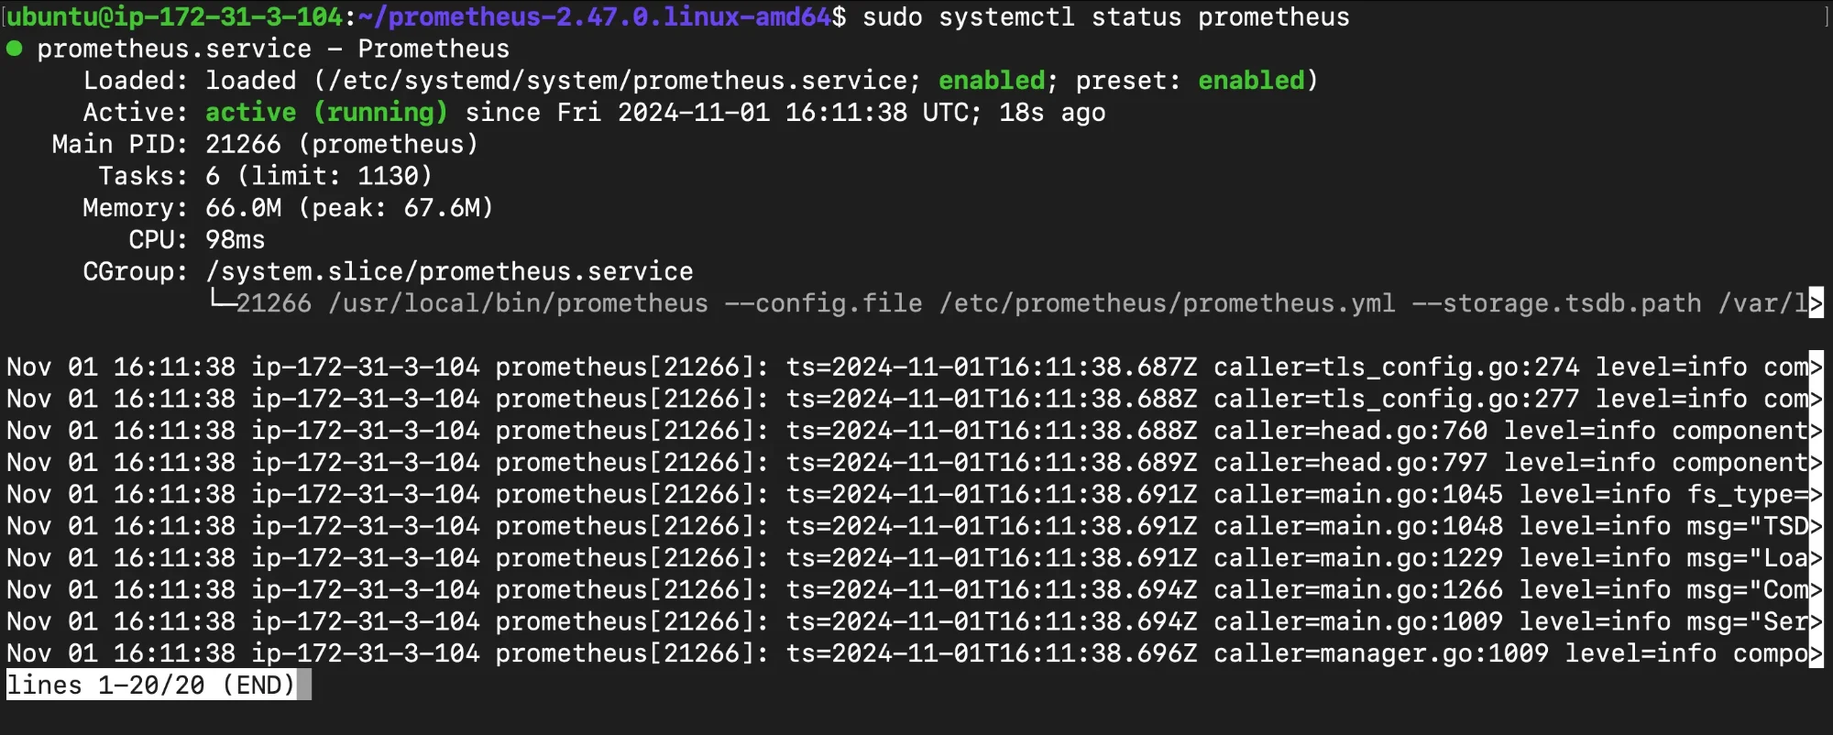Click the /etc/prometheus/prometheus.yml config path

click(x=1167, y=303)
